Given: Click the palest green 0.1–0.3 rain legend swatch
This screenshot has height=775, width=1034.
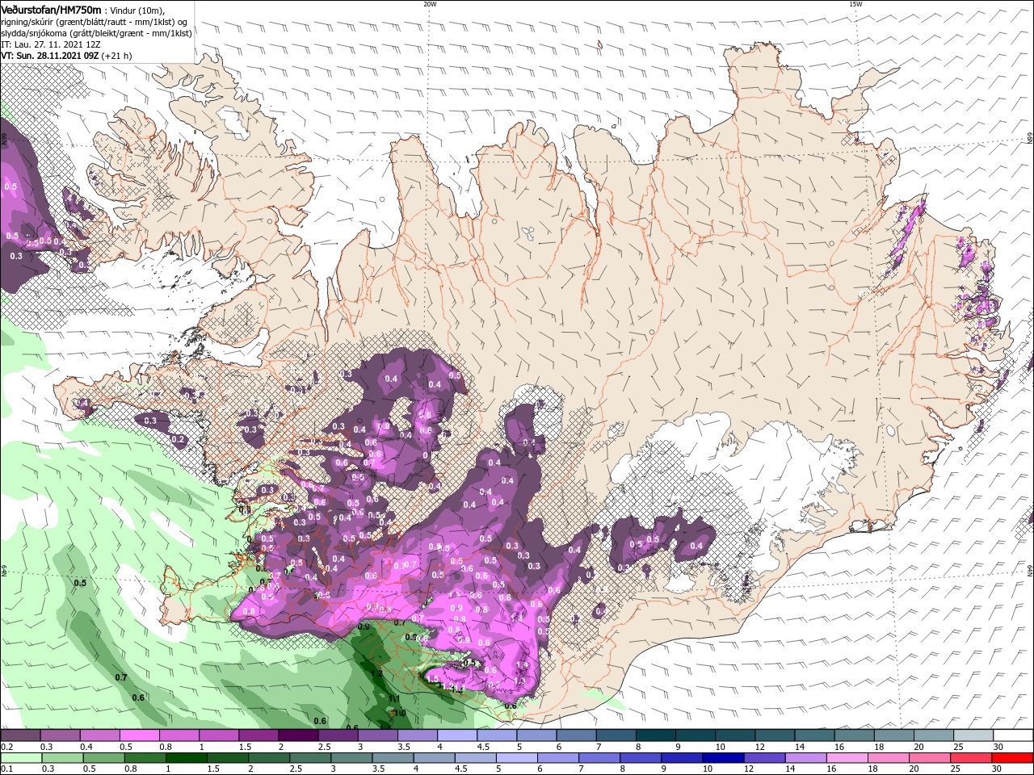Looking at the screenshot, I should coord(19,758).
